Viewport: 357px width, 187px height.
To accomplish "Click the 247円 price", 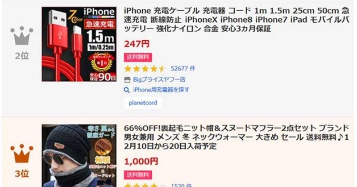I will coord(137,44).
